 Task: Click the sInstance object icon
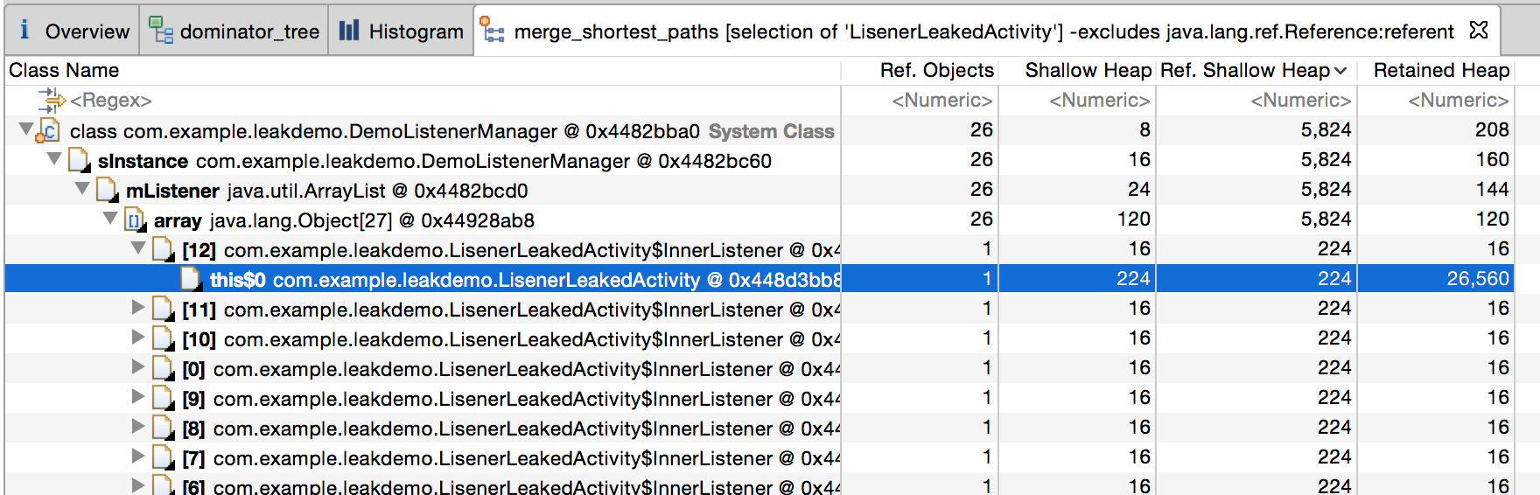[79, 161]
